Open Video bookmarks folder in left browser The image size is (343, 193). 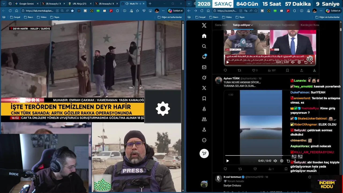(x=42, y=17)
